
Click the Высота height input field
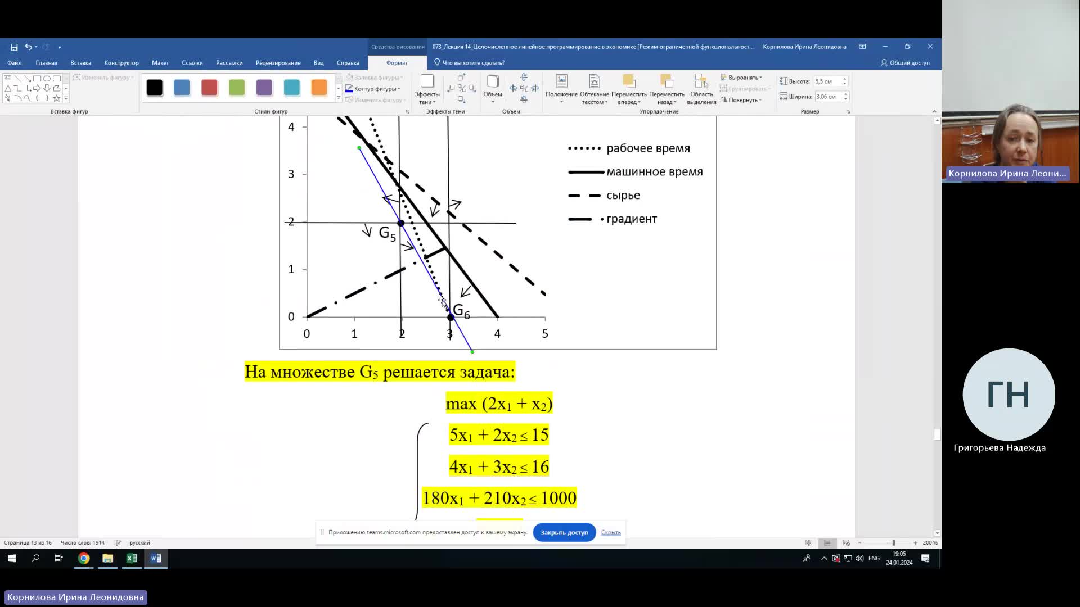pos(827,81)
